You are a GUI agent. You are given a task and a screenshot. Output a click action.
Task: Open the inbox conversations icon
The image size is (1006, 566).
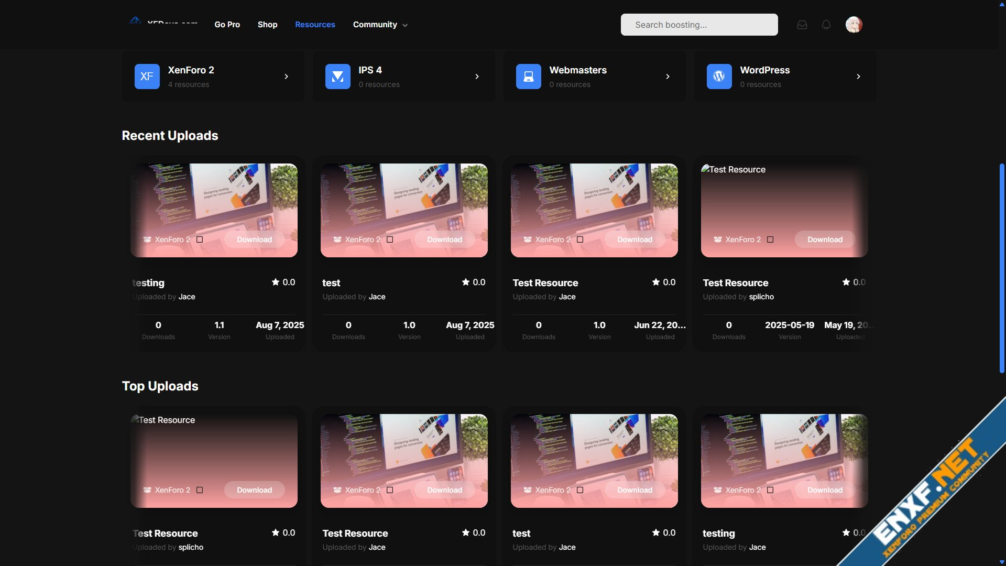[802, 25]
